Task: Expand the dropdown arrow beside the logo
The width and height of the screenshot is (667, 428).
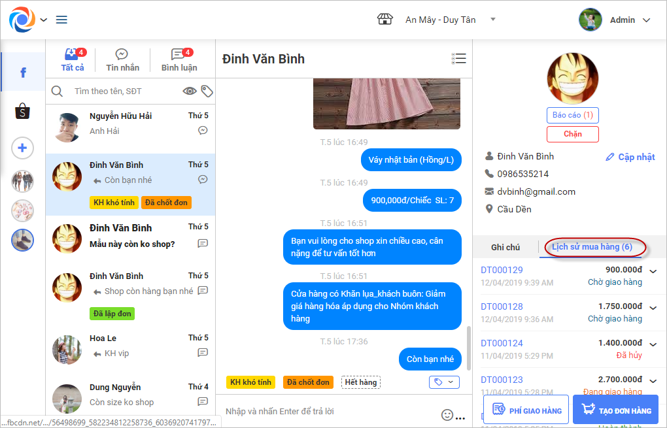Action: [x=43, y=20]
